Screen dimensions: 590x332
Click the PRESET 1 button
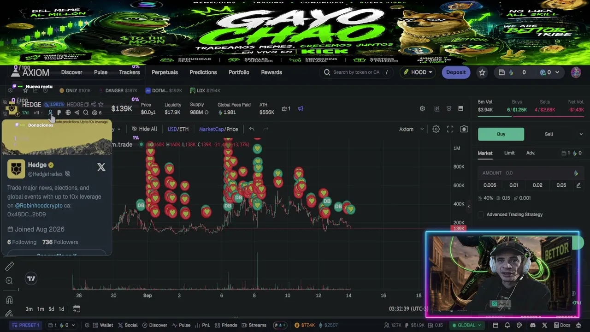[26, 325]
